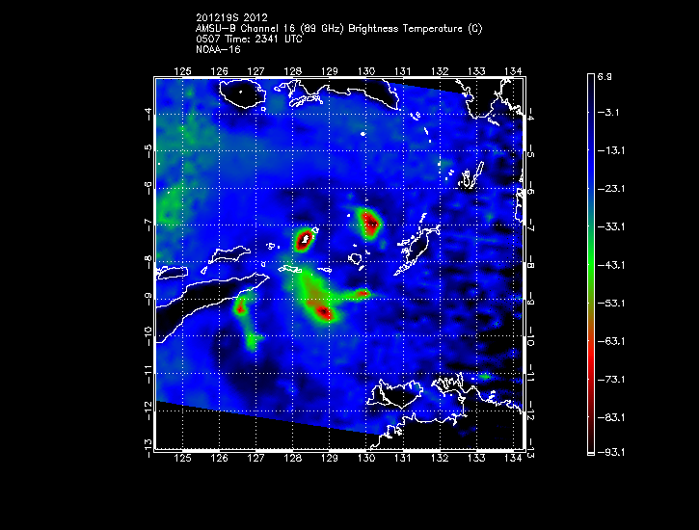This screenshot has width=699, height=530.
Task: Select the title text AMSU-B Channel 16
Action: [245, 29]
